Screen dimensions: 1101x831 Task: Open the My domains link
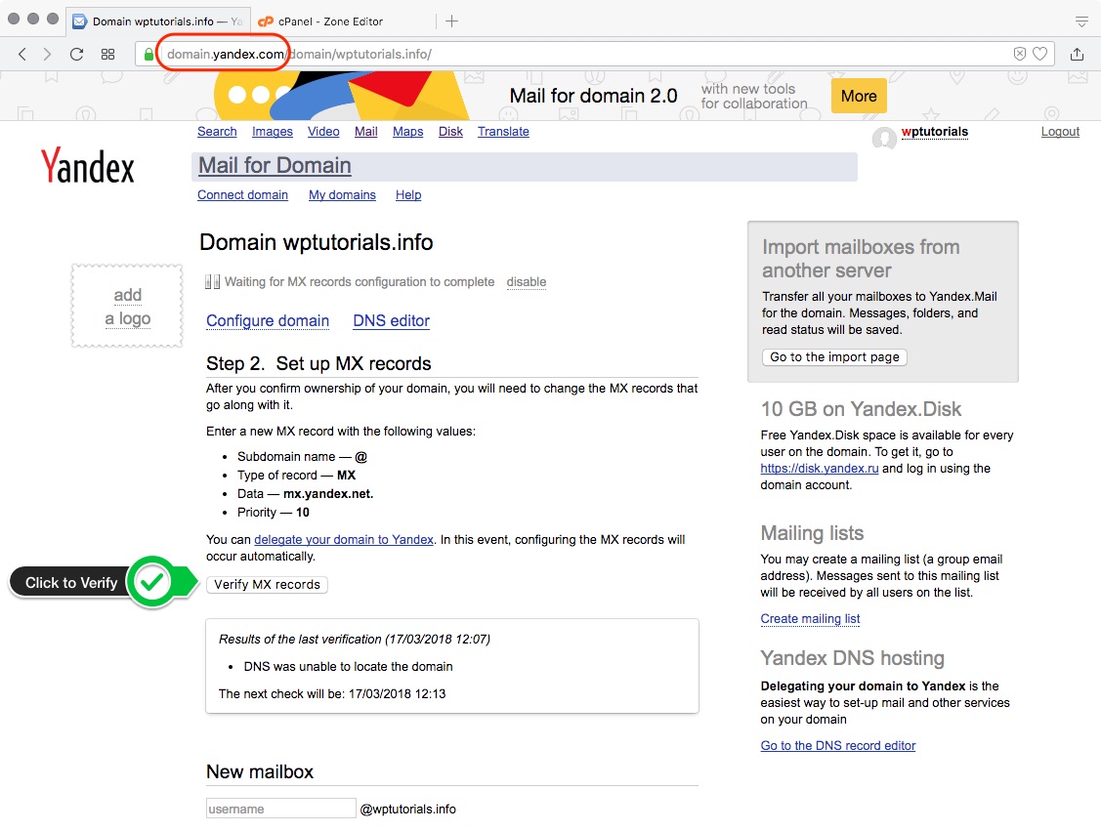click(342, 195)
